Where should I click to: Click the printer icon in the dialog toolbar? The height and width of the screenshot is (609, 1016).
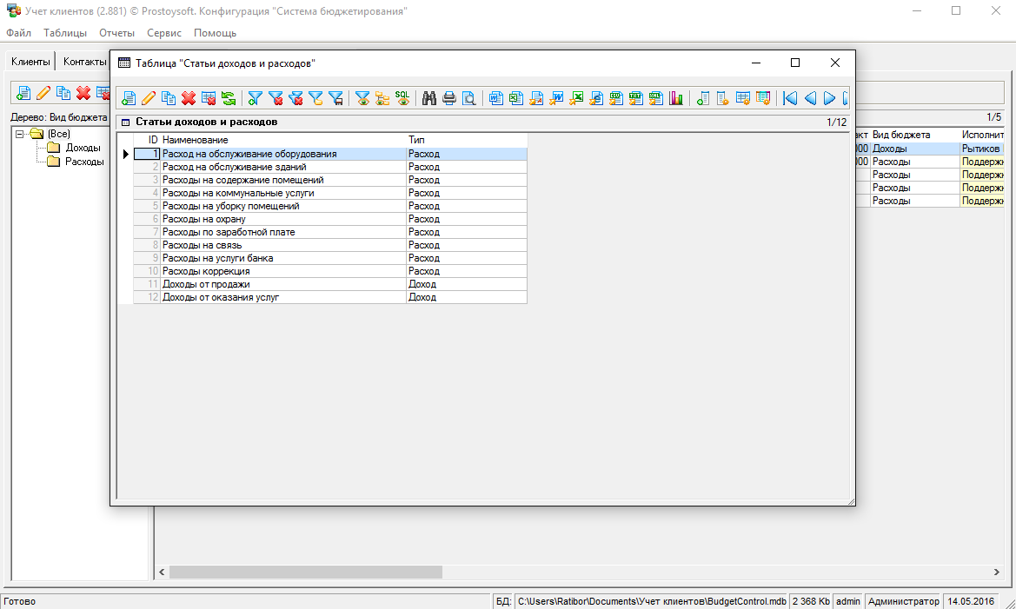(x=449, y=98)
